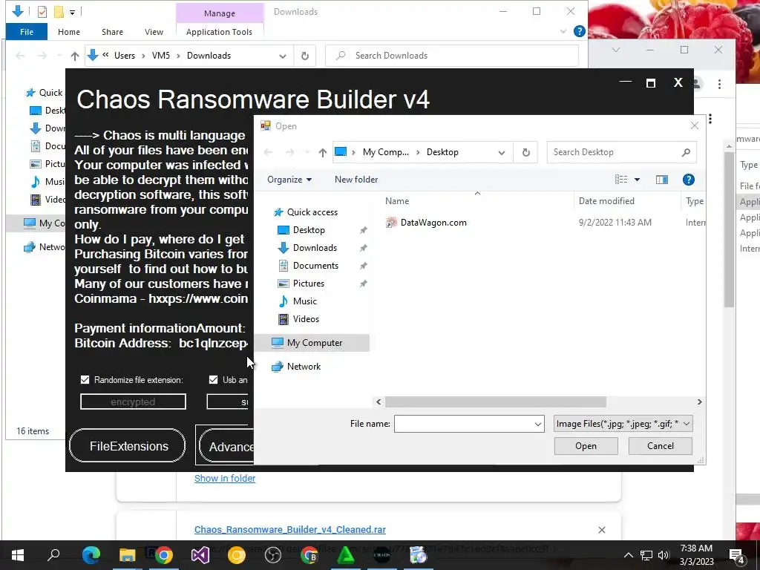Screen dimensions: 760x570
Task: Dismiss the Chaos_Ransomware_Builder rar download entry
Action: 601,530
